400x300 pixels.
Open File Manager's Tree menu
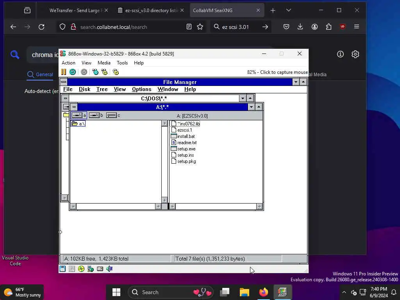pos(102,89)
